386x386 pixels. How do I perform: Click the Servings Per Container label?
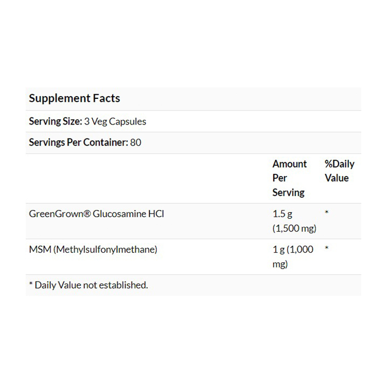pyautogui.click(x=78, y=143)
